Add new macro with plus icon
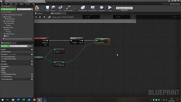The width and height of the screenshot is (181, 102). tap(32, 61)
